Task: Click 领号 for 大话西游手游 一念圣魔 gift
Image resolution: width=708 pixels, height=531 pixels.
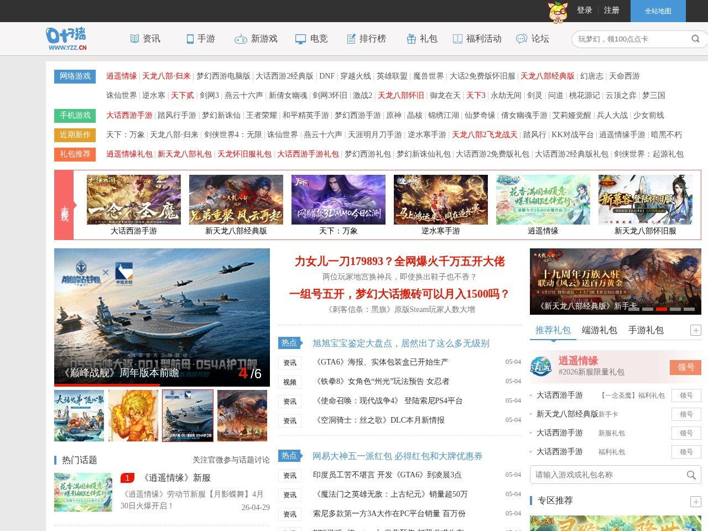Action: click(686, 395)
